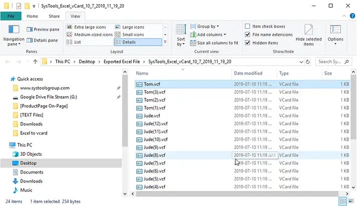Open Documents under This PC
This screenshot has height=206, width=357.
pyautogui.click(x=32, y=172)
